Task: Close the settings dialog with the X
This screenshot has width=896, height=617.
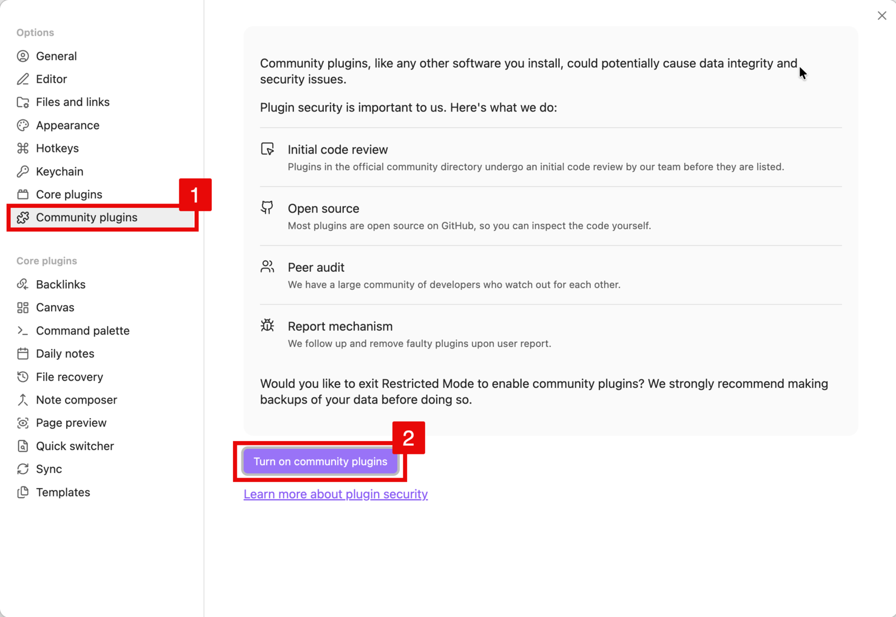Action: tap(882, 16)
